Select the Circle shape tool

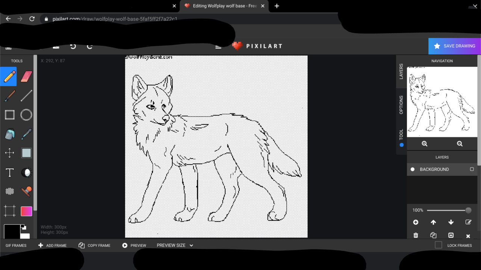pyautogui.click(x=26, y=115)
